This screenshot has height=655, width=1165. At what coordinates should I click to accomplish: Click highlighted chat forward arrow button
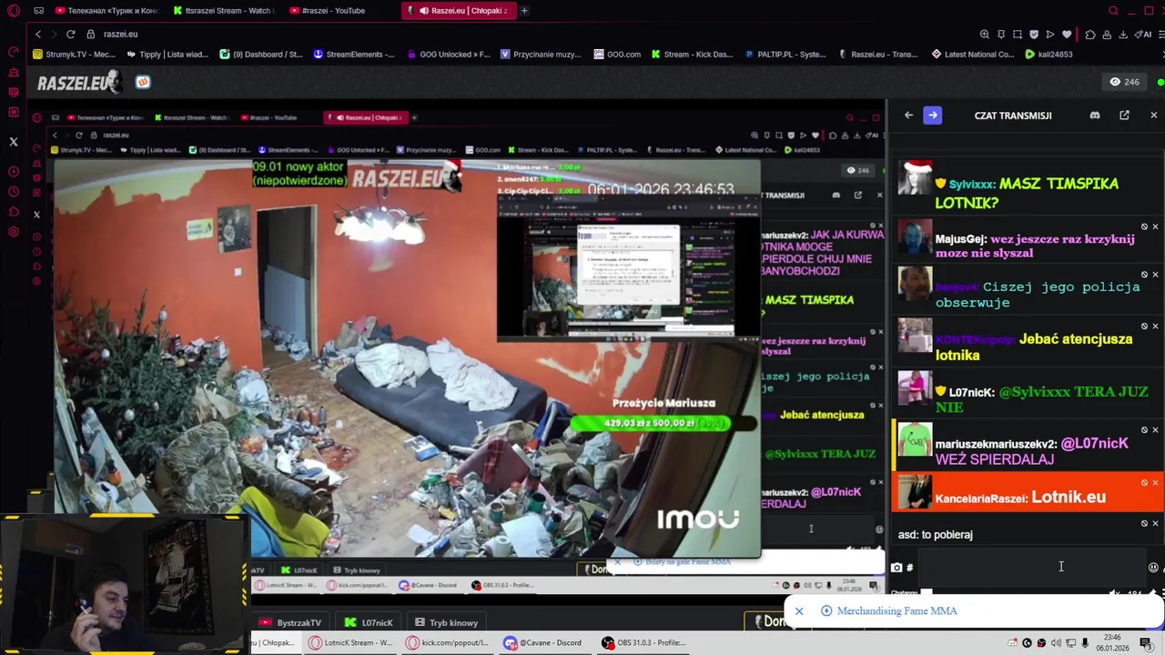(x=933, y=116)
